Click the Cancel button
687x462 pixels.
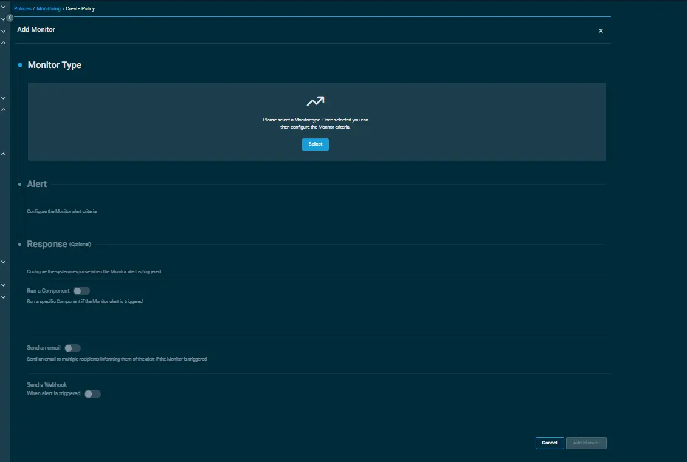point(549,443)
